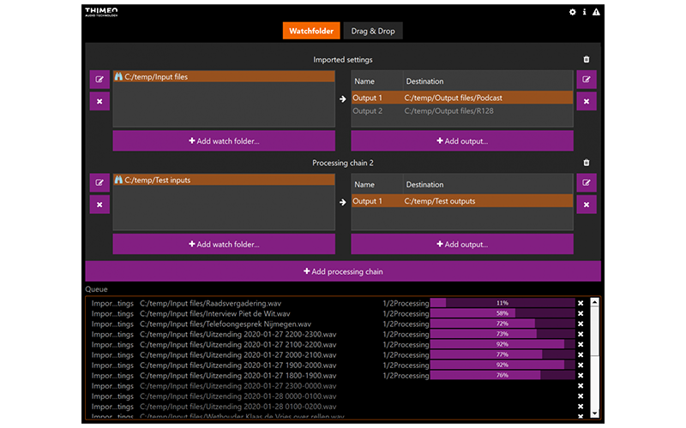The height and width of the screenshot is (428, 686).
Task: Cancel the Uitzending 2000-2100.wav queue item
Action: [x=581, y=355]
